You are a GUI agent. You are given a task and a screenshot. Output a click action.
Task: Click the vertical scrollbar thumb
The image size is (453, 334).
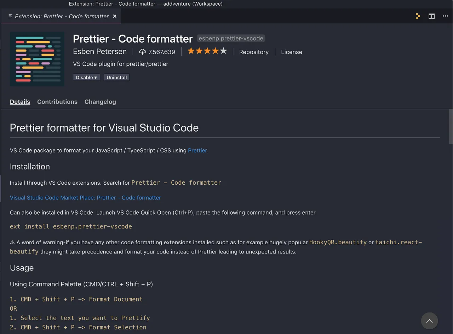click(x=451, y=126)
